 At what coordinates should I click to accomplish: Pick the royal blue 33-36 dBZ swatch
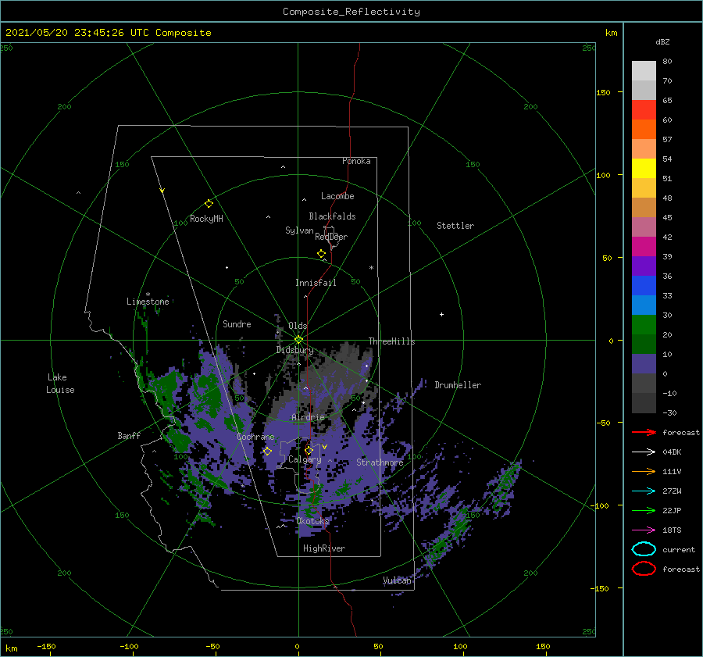pyautogui.click(x=644, y=285)
